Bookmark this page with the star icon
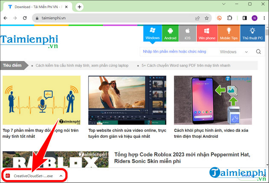The image size is (269, 183). 207,18
